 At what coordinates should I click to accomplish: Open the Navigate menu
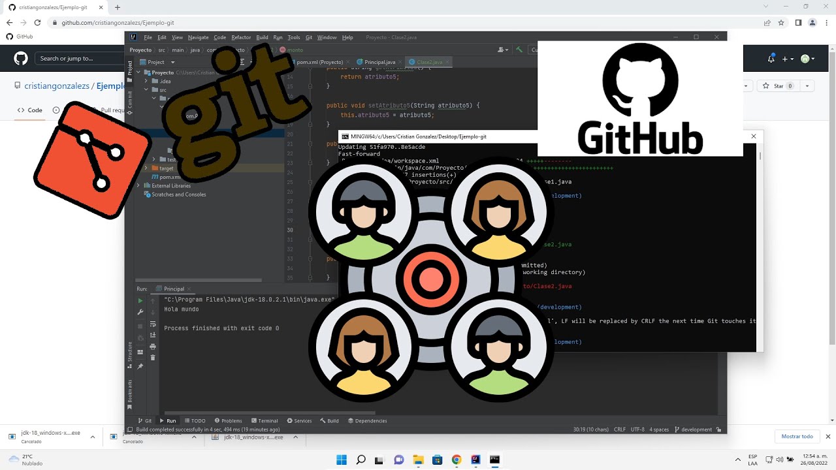click(x=199, y=37)
